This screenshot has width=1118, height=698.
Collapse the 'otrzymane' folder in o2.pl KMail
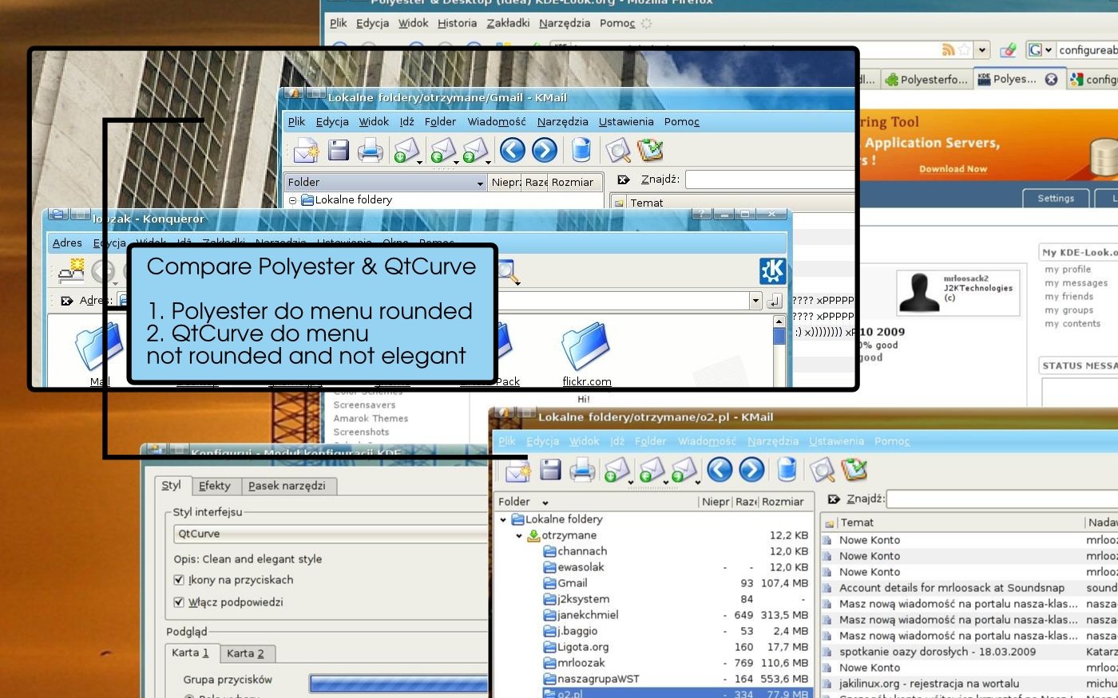[x=519, y=535]
